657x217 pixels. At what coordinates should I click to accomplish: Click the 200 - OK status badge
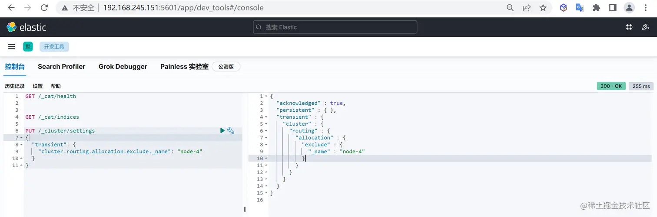click(611, 86)
